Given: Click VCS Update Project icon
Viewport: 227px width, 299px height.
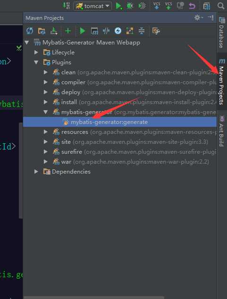Looking at the screenshot, I should (157, 6).
